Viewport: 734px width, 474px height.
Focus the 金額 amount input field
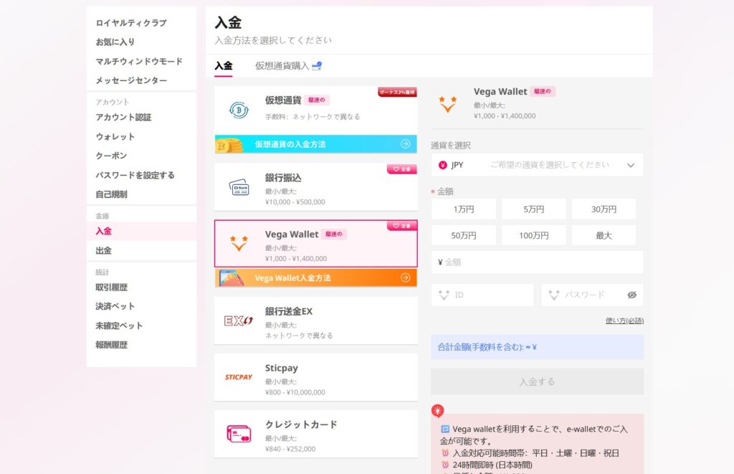coord(537,262)
